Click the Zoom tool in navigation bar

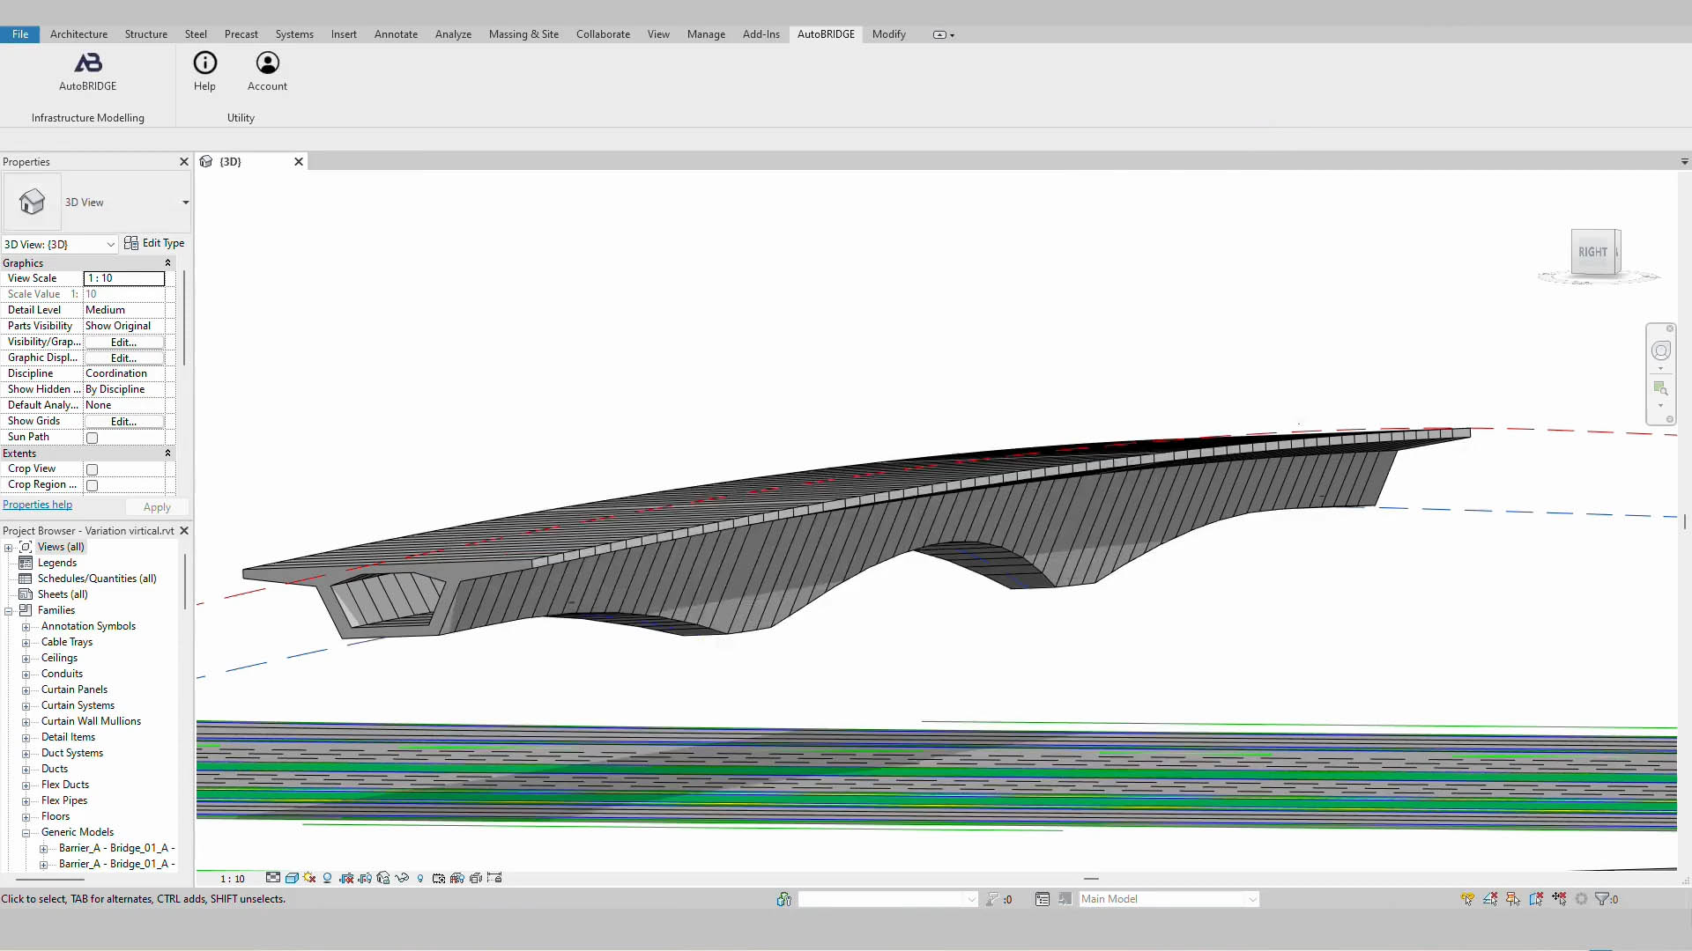pyautogui.click(x=1660, y=388)
